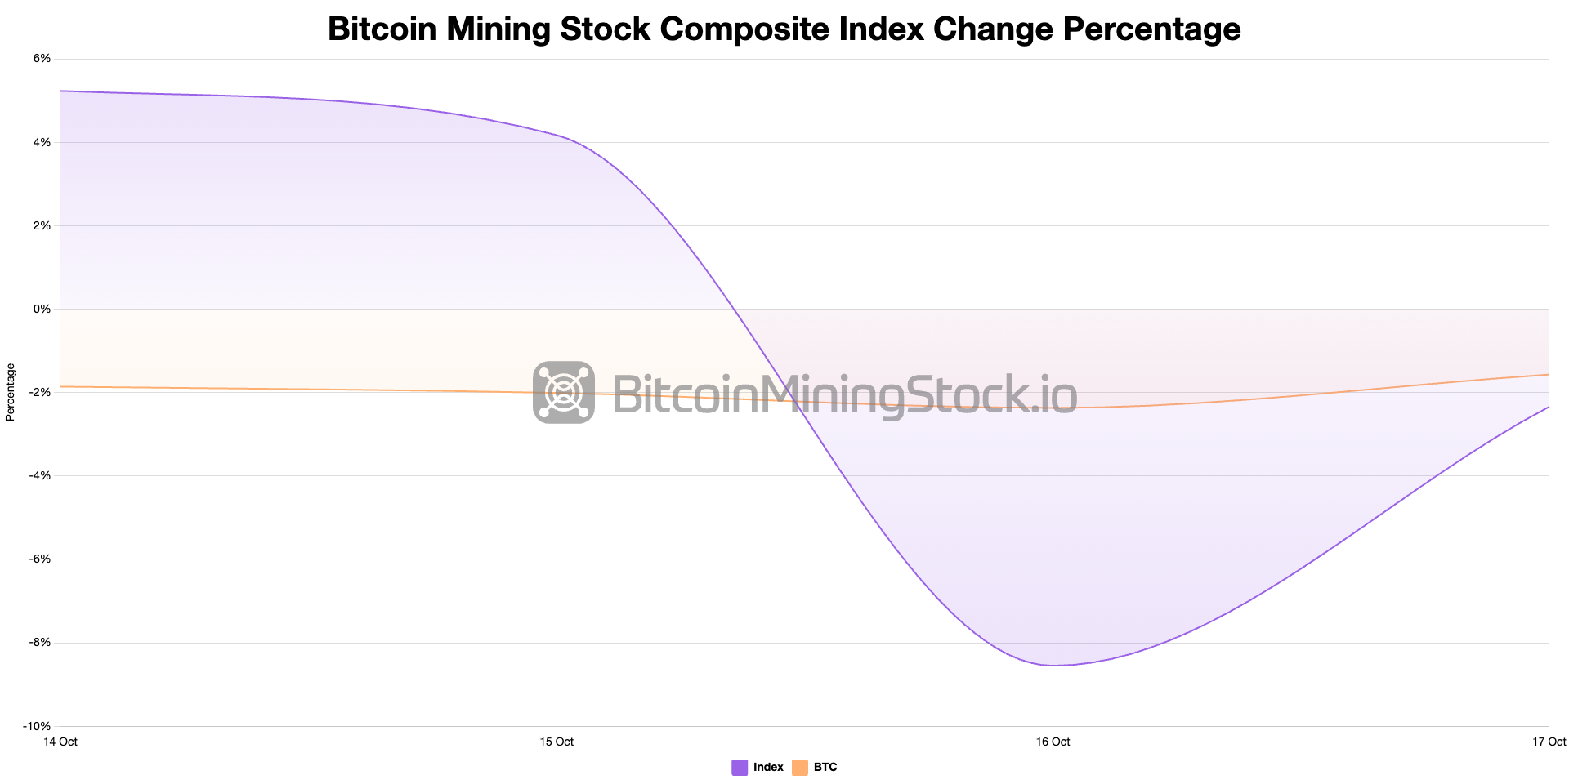Click the Index line's lowest point

point(1054,665)
